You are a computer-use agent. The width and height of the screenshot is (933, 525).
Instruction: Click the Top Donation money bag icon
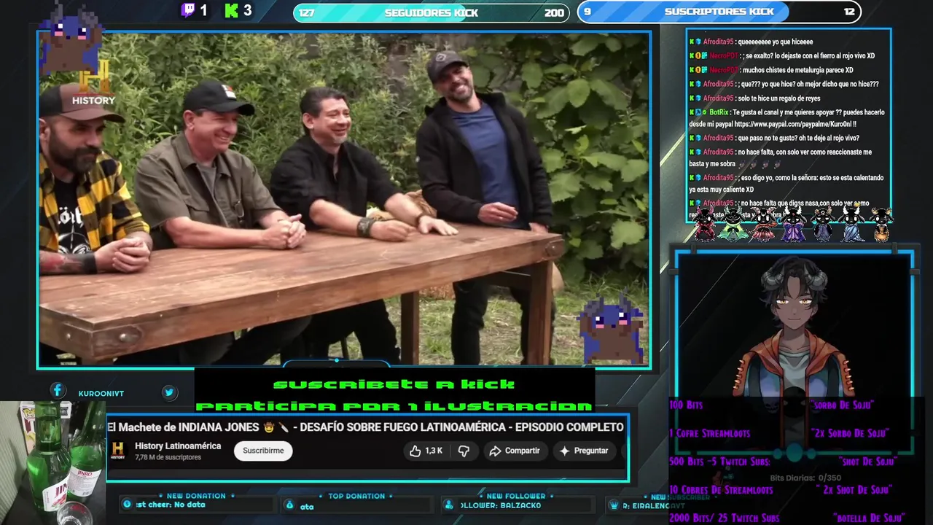(289, 505)
